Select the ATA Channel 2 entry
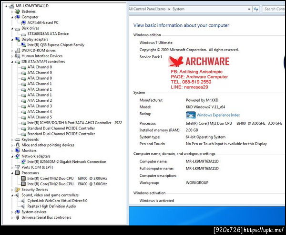286x235 pixels. pos(40,100)
